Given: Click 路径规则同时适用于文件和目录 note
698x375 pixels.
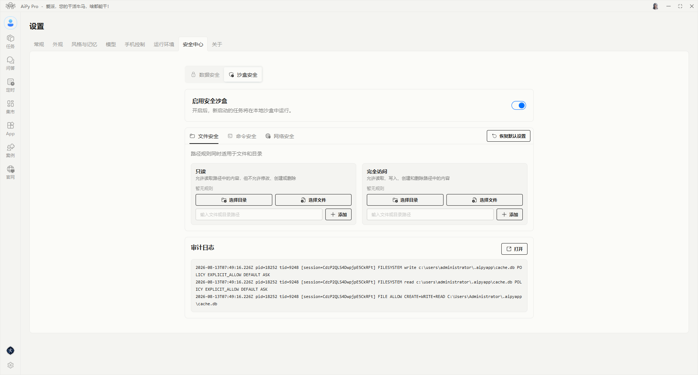Looking at the screenshot, I should [226, 154].
